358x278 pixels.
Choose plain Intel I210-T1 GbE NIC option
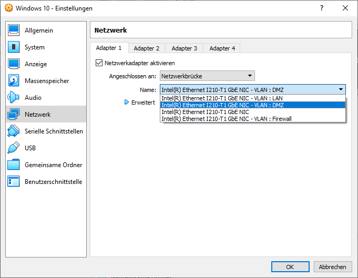(x=252, y=112)
